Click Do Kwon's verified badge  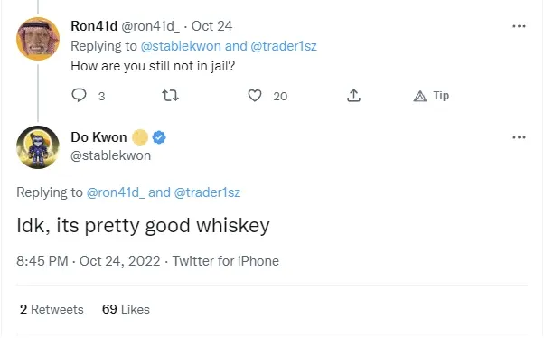click(x=159, y=137)
